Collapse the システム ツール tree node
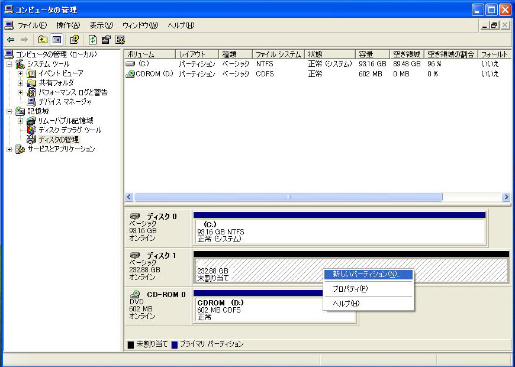This screenshot has height=367, width=515. point(10,64)
